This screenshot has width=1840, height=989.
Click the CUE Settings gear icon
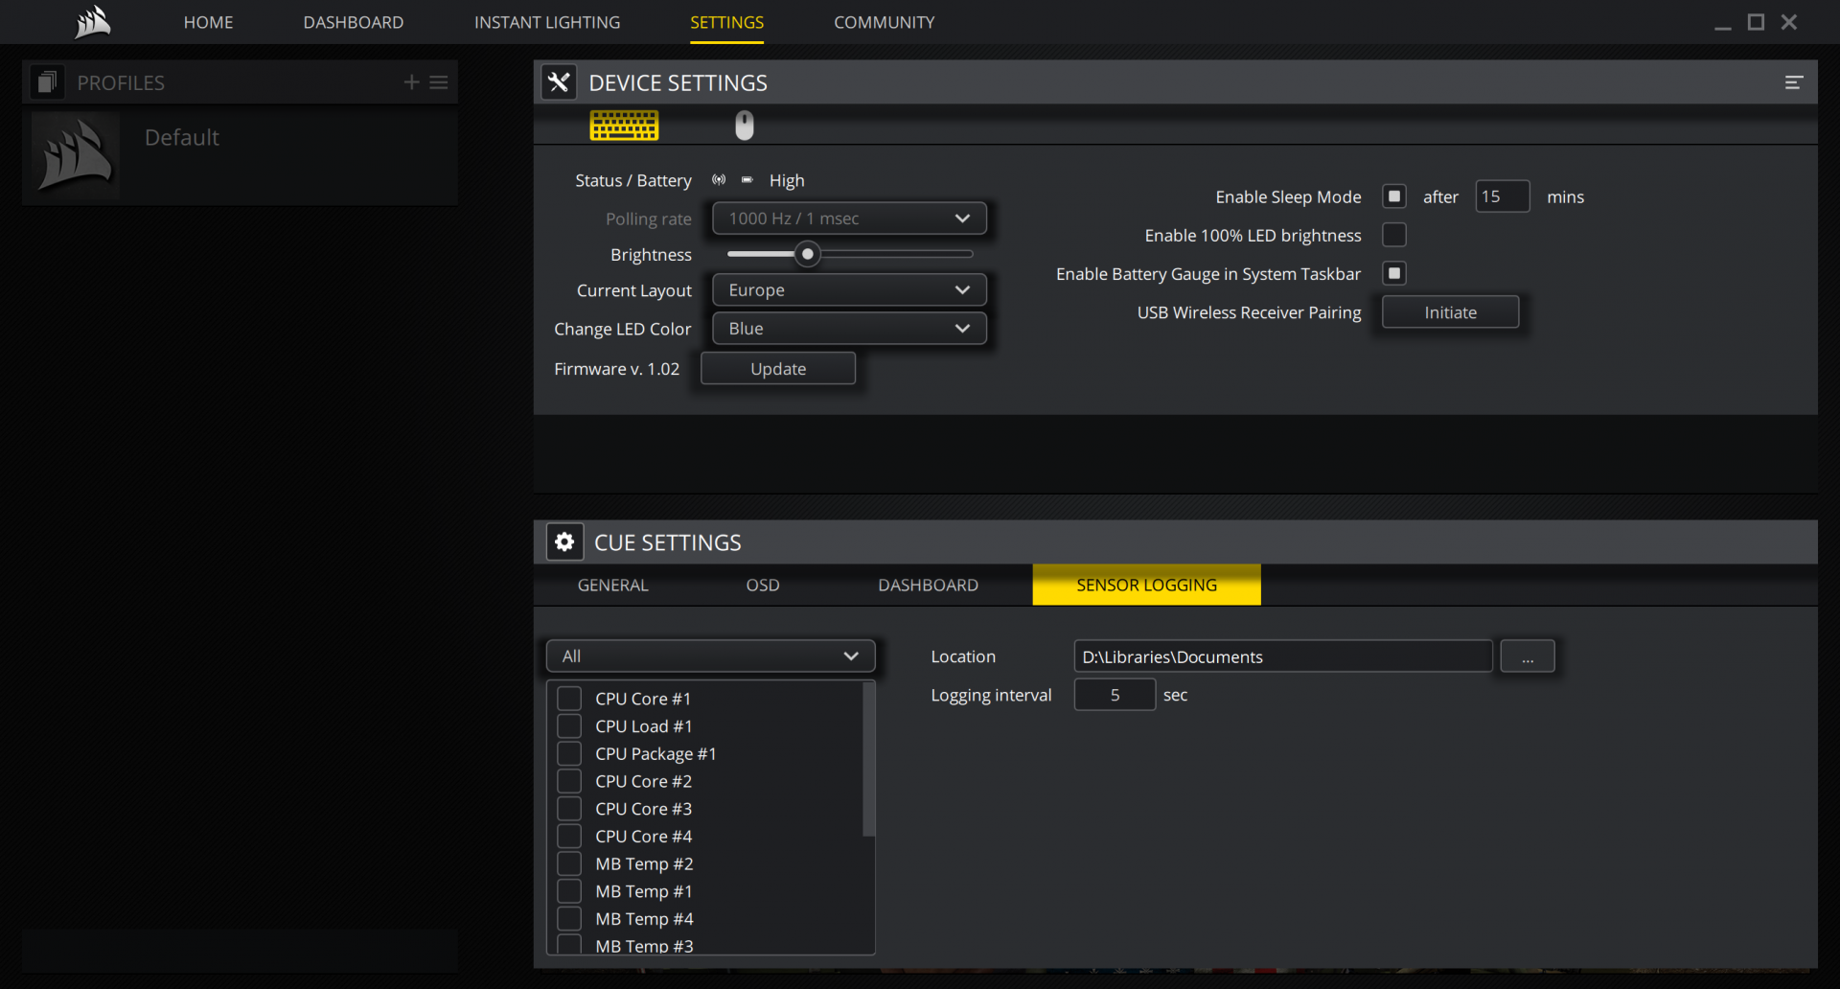click(x=564, y=542)
